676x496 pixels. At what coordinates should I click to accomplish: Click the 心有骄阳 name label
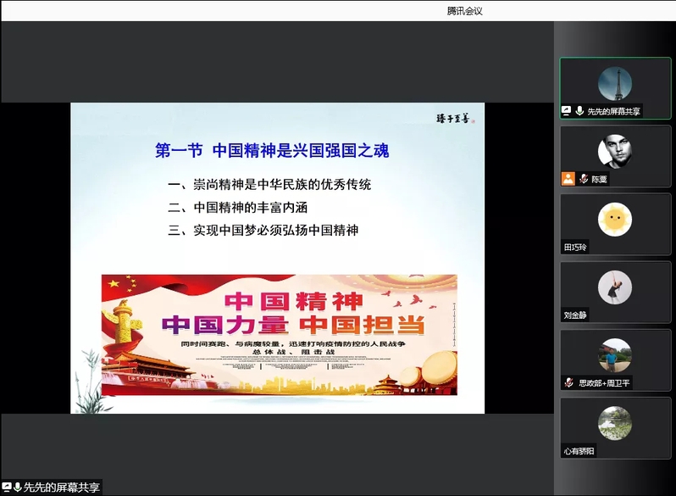(x=579, y=451)
